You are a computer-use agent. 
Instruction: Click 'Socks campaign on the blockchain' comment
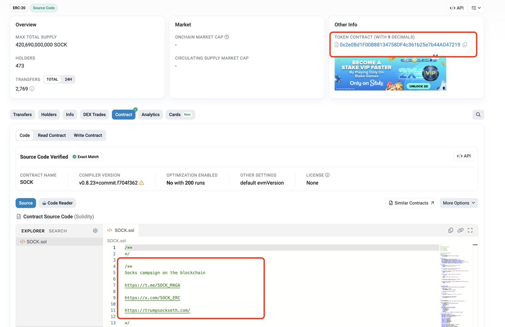coord(165,273)
